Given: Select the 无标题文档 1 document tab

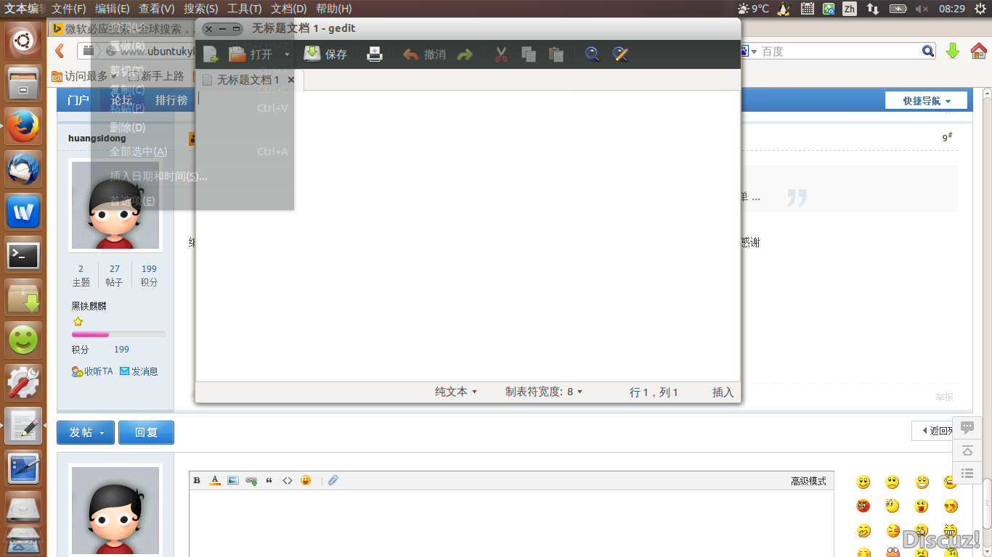Looking at the screenshot, I should coord(247,80).
